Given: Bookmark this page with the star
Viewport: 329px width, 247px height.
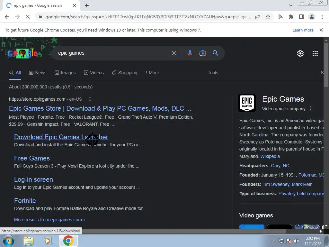Looking at the screenshot, I should click(268, 17).
